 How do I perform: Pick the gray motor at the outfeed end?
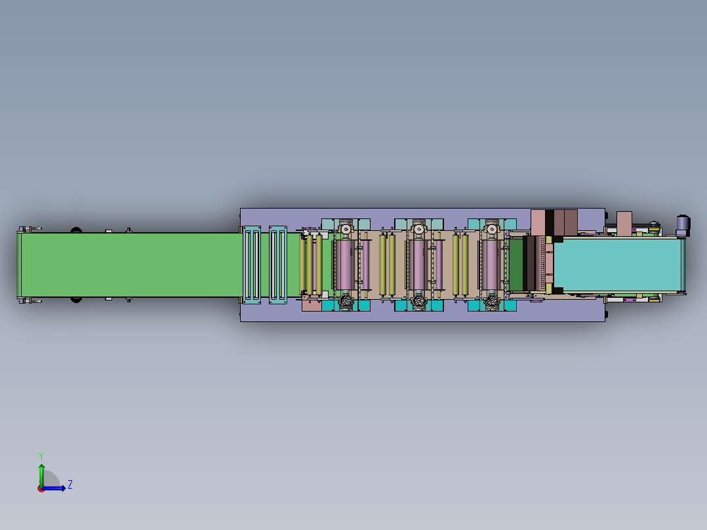click(x=683, y=225)
